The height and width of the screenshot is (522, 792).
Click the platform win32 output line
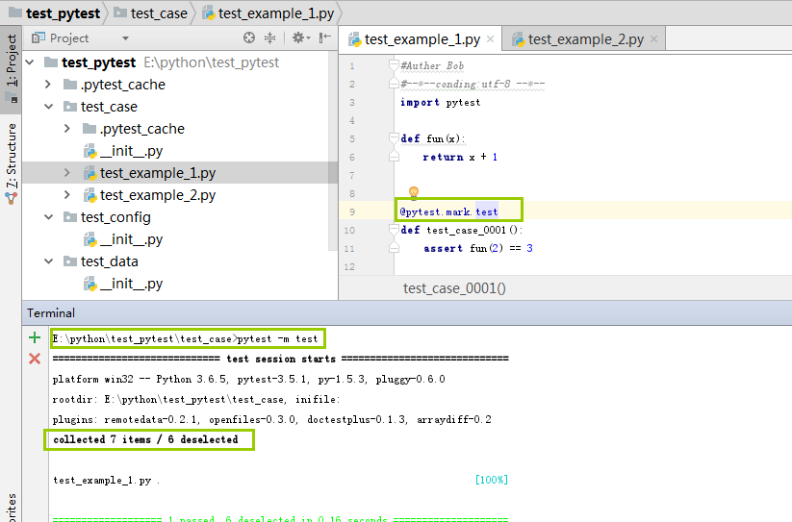point(248,380)
